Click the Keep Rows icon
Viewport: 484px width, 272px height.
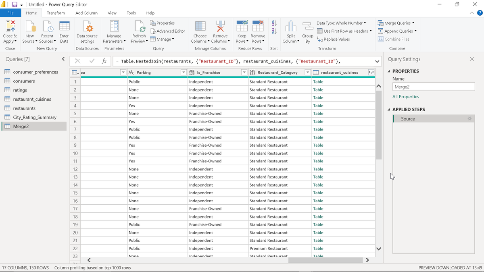[242, 26]
